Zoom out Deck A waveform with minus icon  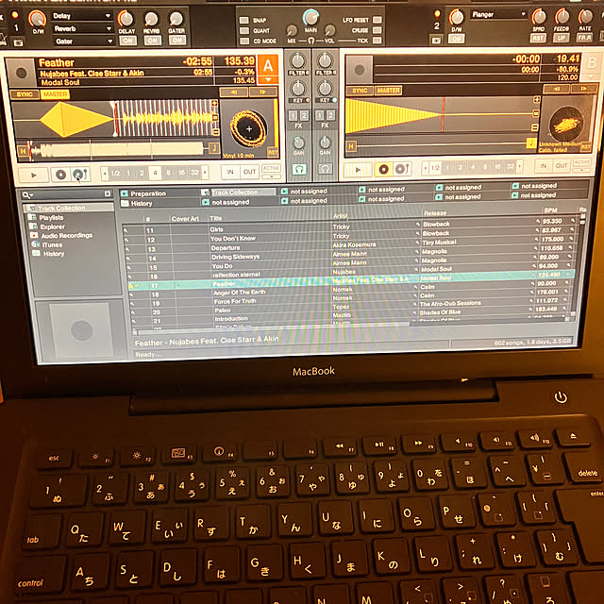click(215, 132)
